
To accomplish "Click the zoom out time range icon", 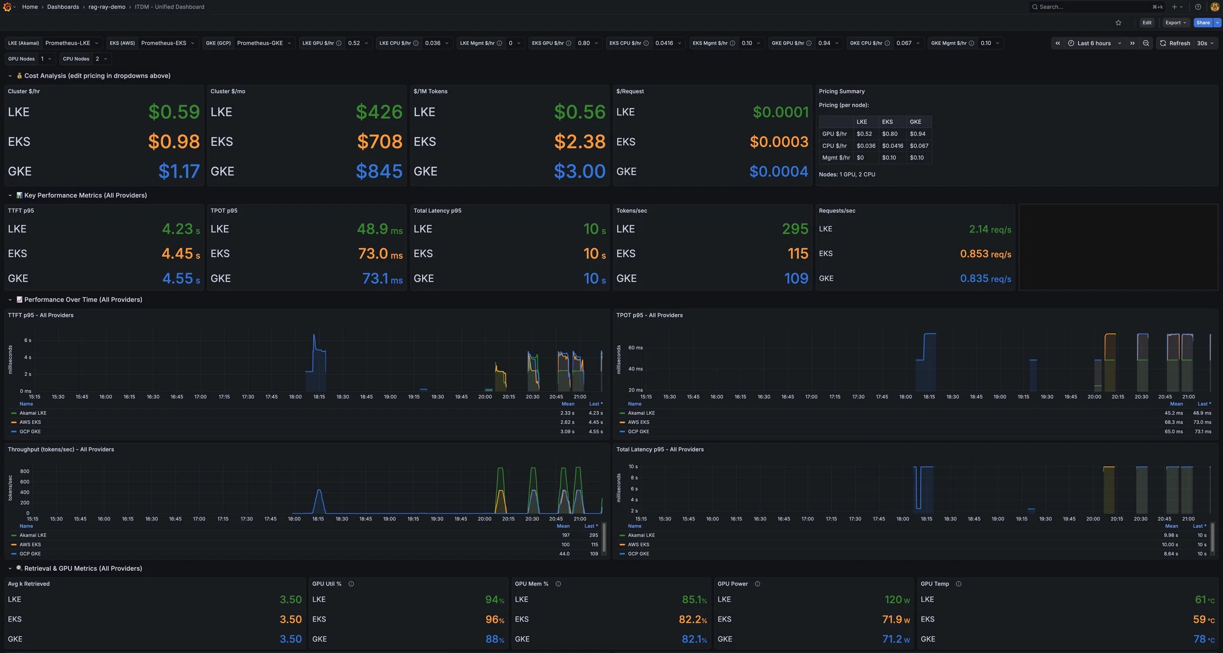I will tap(1146, 43).
